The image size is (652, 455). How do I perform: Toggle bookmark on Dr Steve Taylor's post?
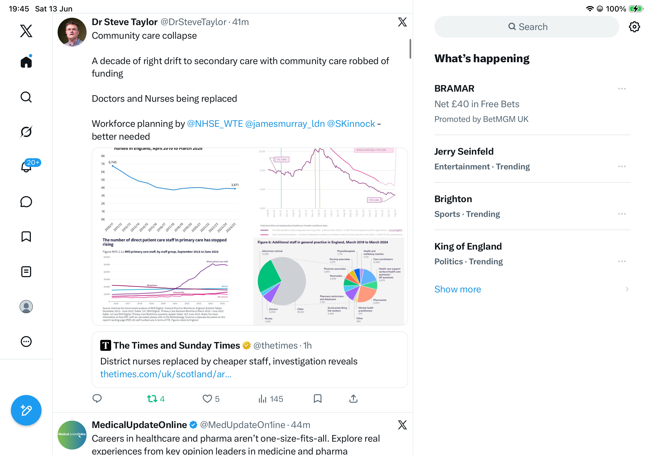pos(318,399)
